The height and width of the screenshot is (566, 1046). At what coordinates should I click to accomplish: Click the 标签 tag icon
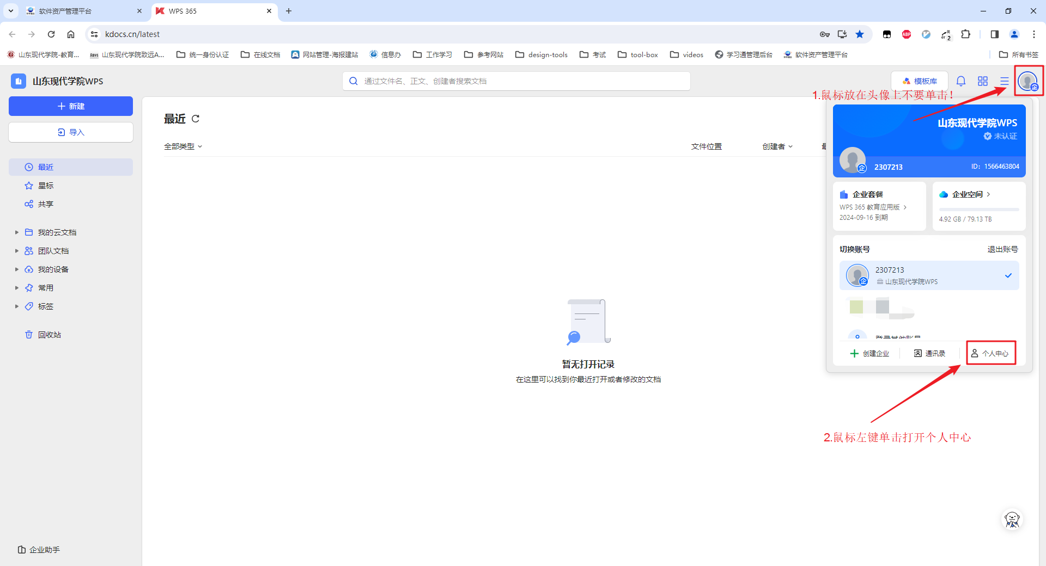(29, 306)
